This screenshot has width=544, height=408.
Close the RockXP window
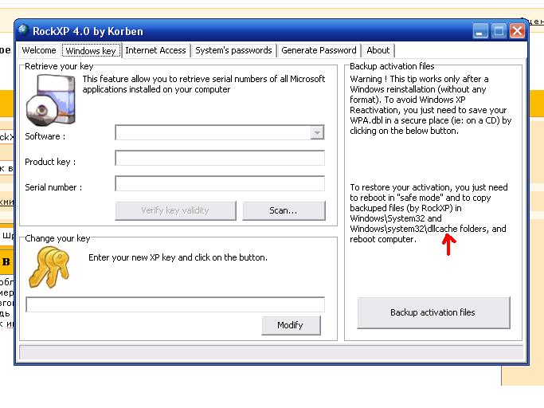pyautogui.click(x=517, y=31)
